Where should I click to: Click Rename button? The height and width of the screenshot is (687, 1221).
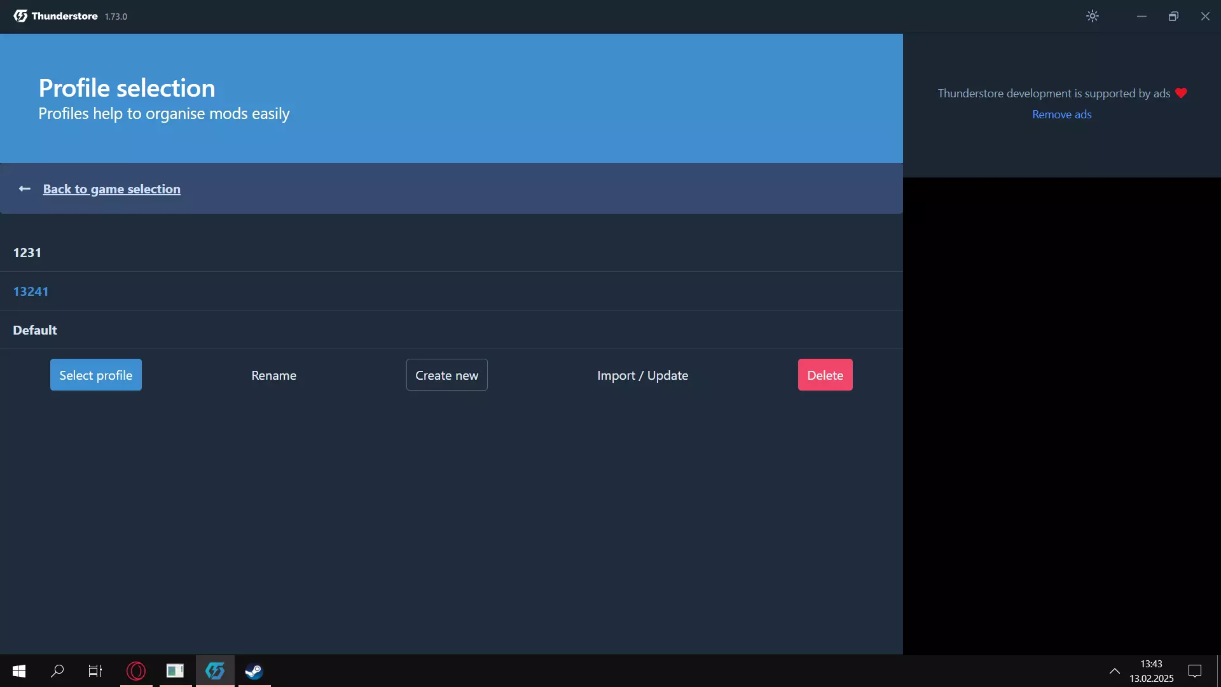[273, 375]
